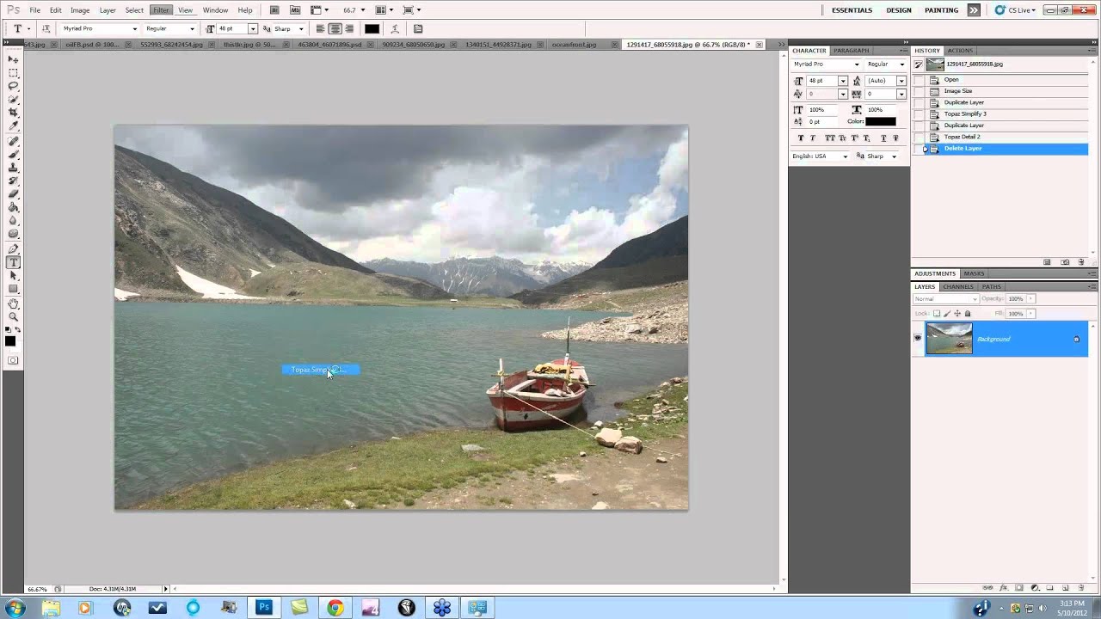
Task: Set history brush source at Topaz Simplify 3
Action: (x=919, y=113)
